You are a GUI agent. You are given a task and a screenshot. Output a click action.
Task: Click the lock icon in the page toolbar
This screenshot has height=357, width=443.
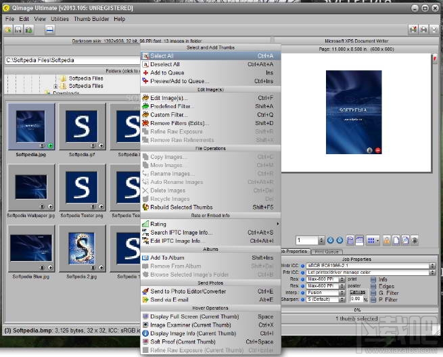[387, 240]
